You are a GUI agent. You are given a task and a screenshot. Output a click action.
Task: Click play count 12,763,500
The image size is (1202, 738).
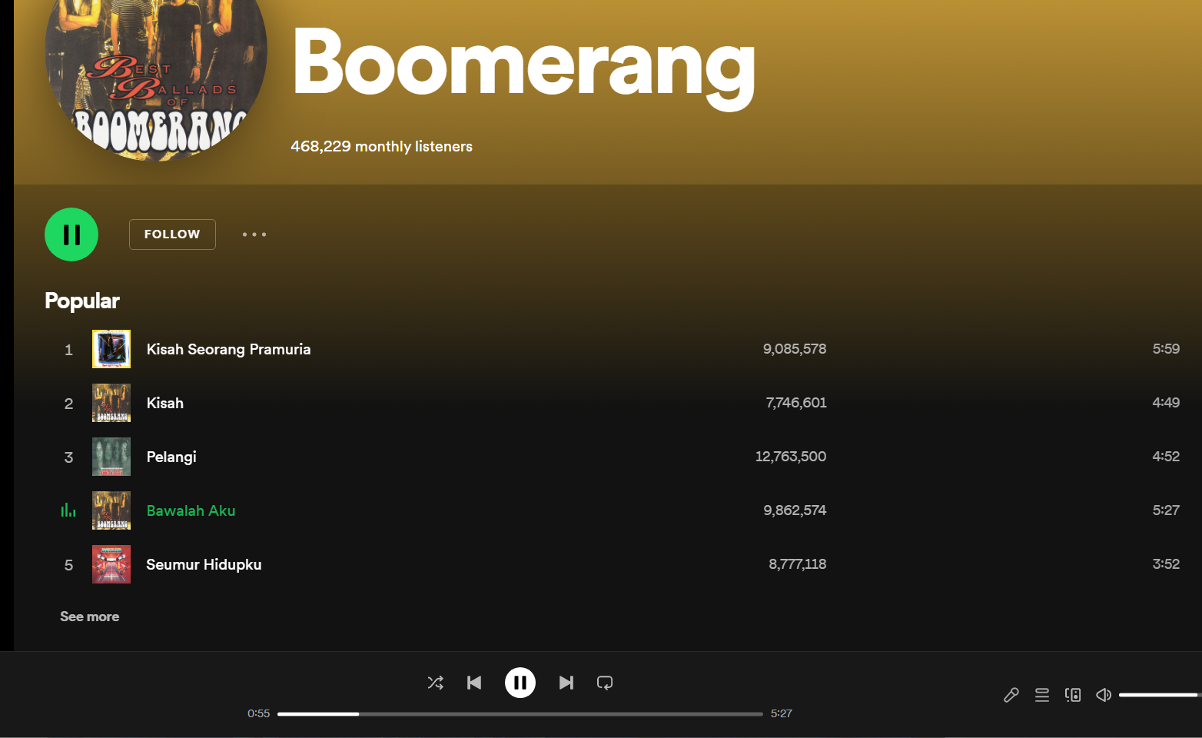791,457
